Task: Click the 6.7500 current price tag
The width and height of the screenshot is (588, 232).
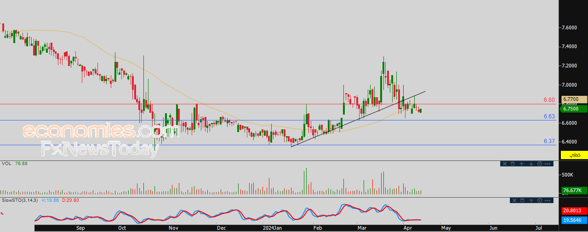Action: [x=574, y=109]
